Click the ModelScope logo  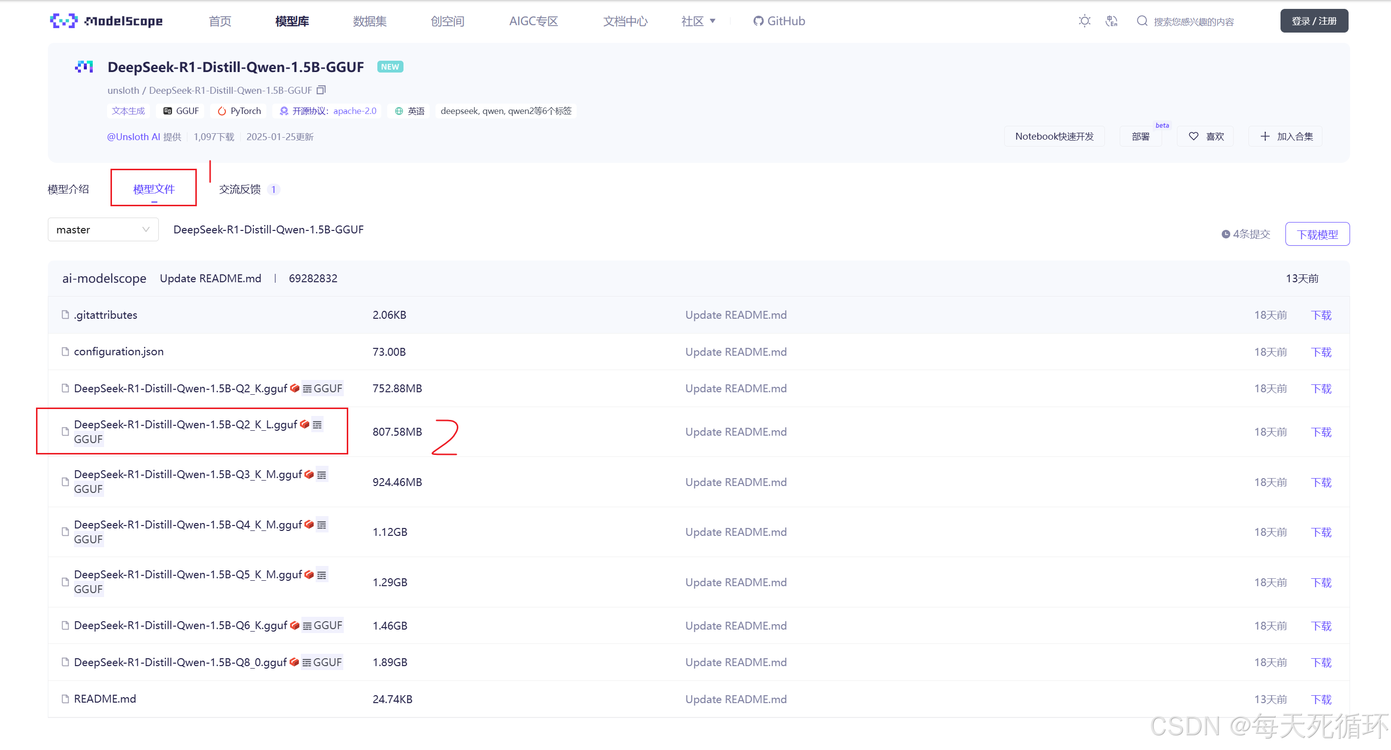106,21
